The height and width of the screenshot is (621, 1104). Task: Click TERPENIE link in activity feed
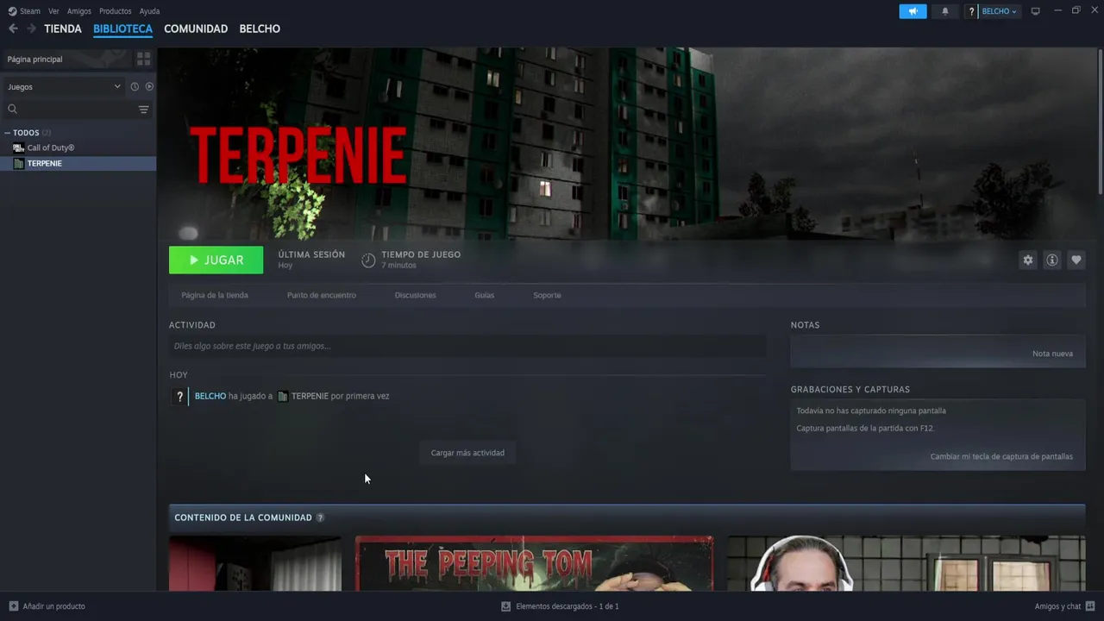(x=310, y=396)
